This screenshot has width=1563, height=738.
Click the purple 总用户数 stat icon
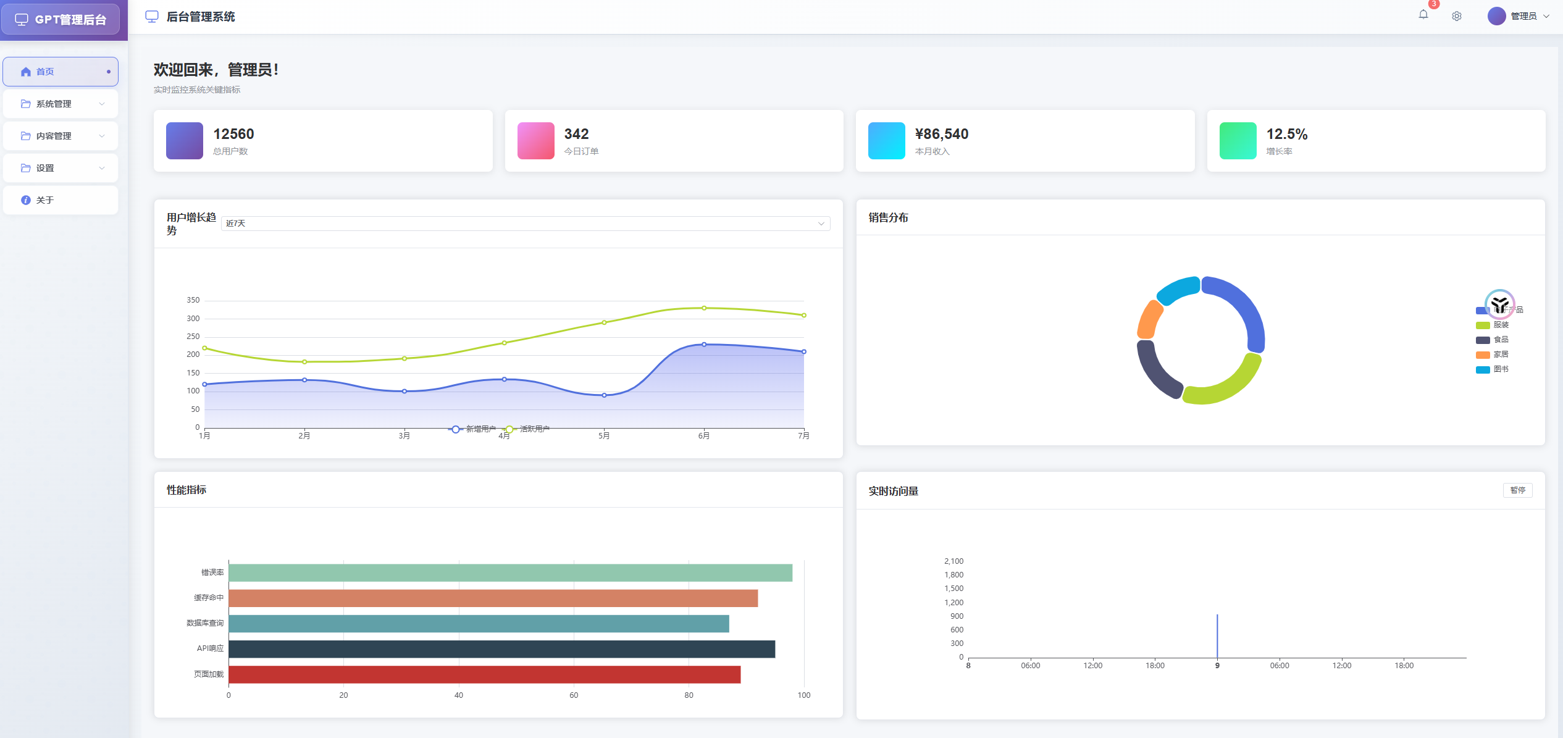pyautogui.click(x=183, y=140)
